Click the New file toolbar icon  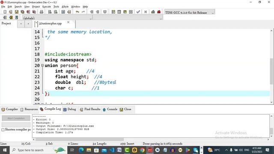pyautogui.click(x=5, y=12)
